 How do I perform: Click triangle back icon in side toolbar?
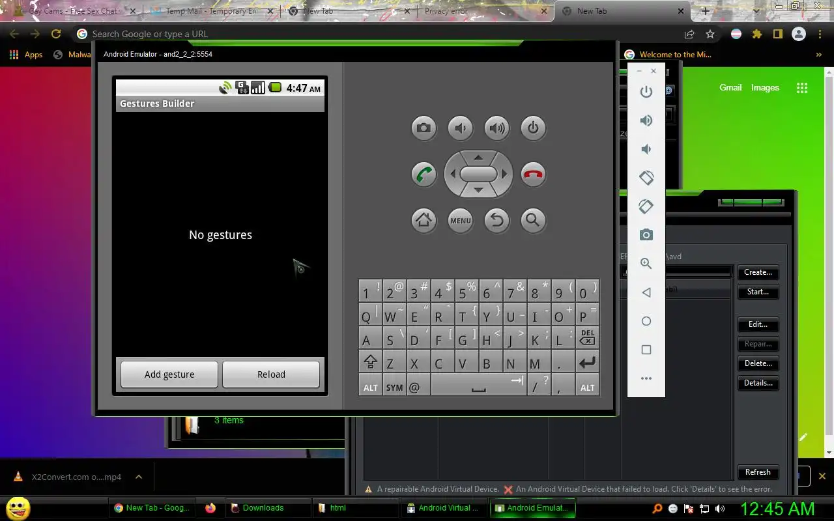(646, 292)
